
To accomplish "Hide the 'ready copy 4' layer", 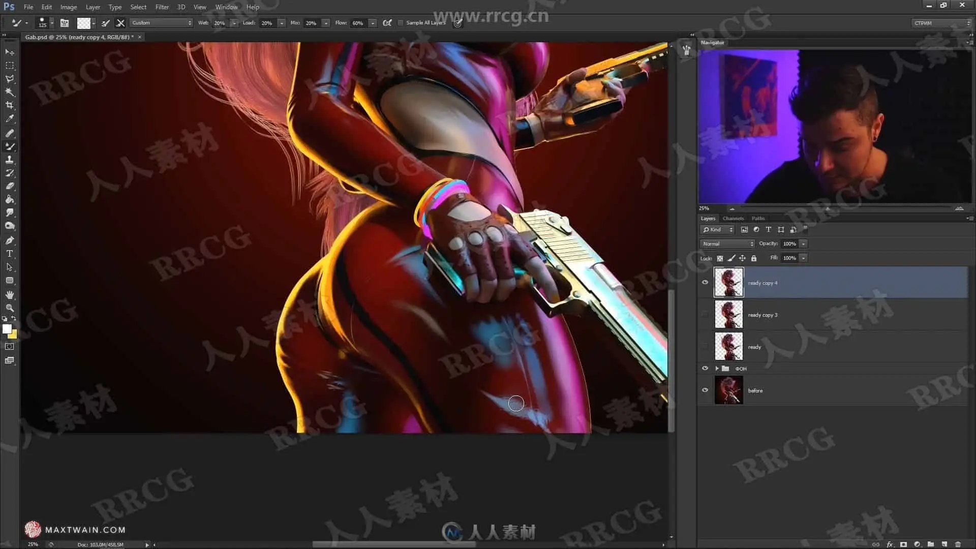I will [705, 282].
